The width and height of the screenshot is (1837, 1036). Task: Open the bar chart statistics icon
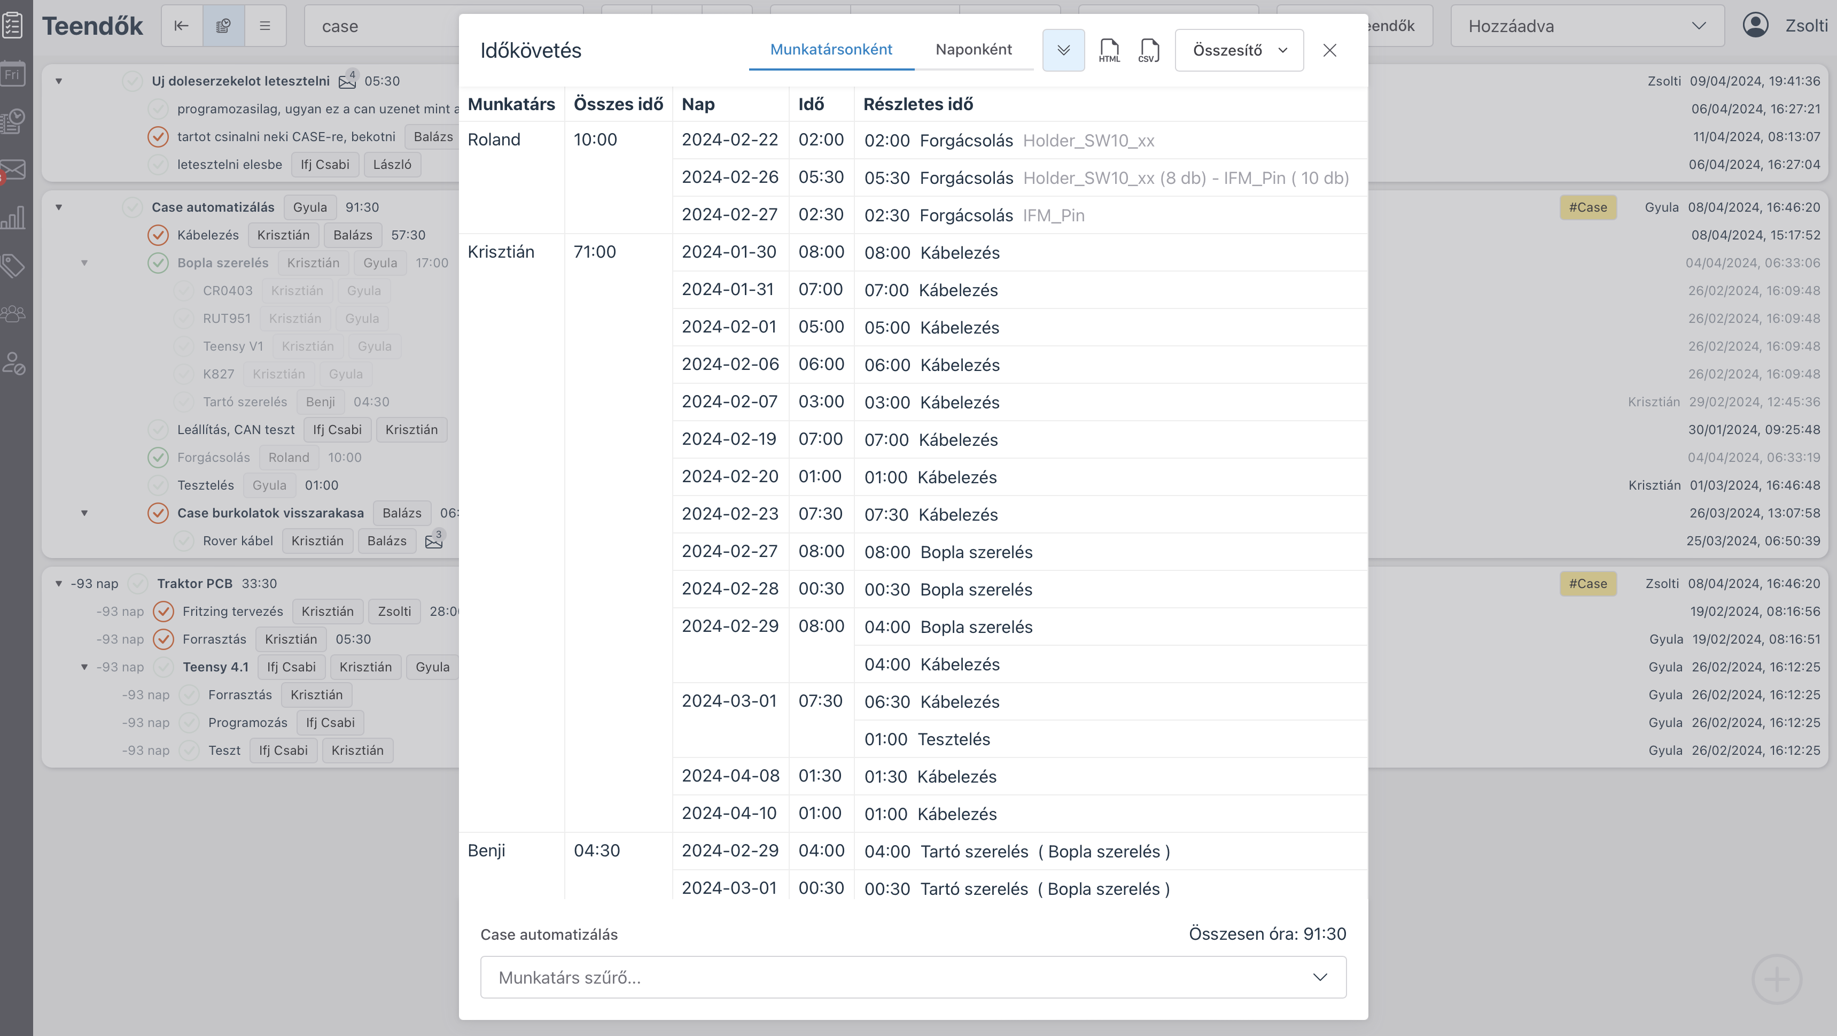click(x=13, y=218)
